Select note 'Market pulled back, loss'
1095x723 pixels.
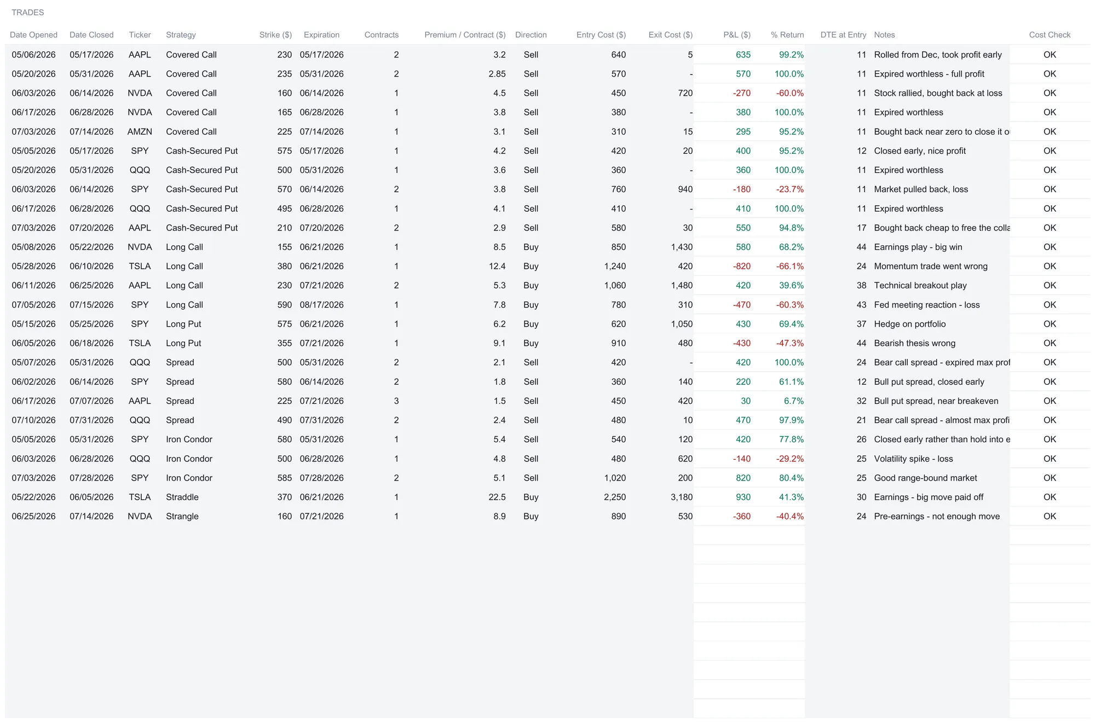[x=921, y=189]
